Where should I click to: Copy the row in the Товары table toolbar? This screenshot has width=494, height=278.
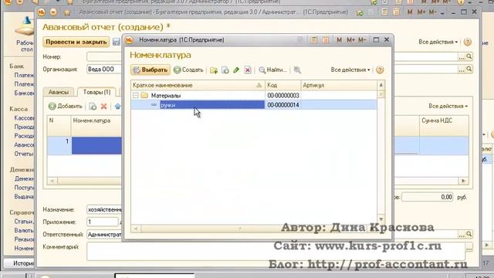click(93, 107)
